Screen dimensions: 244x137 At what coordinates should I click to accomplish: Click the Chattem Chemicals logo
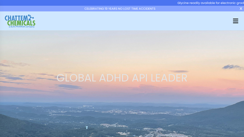coord(20,21)
